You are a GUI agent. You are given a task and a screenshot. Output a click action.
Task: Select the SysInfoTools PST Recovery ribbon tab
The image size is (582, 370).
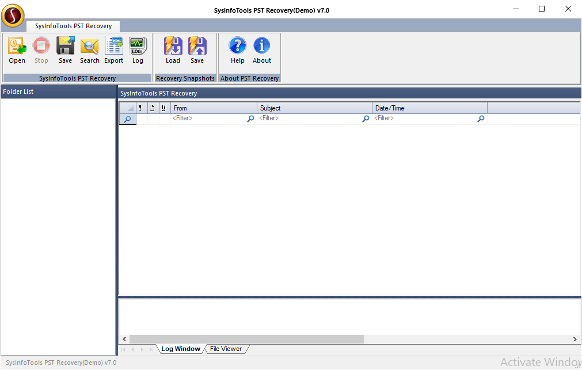[73, 26]
